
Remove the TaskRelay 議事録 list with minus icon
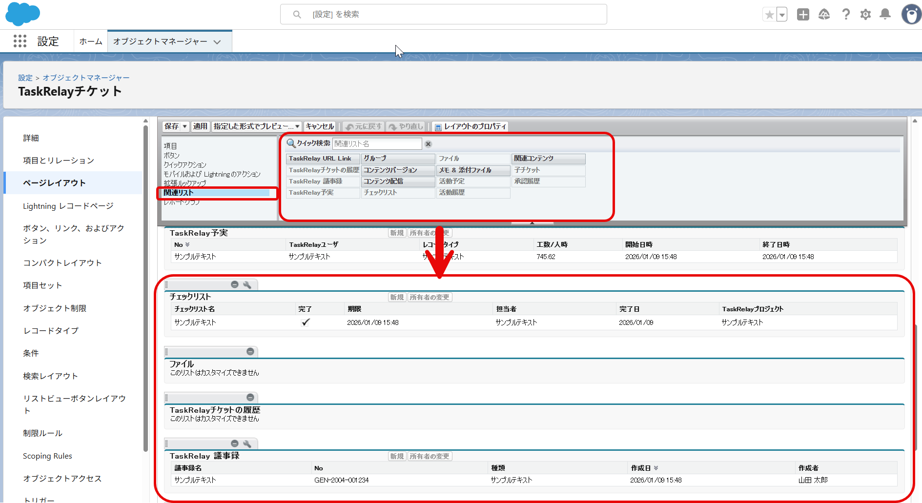235,443
